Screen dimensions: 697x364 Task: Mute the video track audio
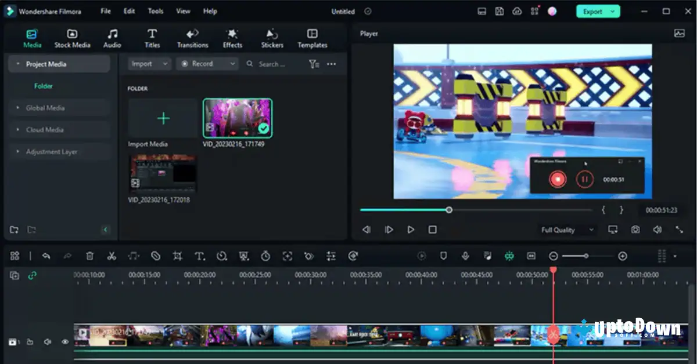pyautogui.click(x=47, y=343)
